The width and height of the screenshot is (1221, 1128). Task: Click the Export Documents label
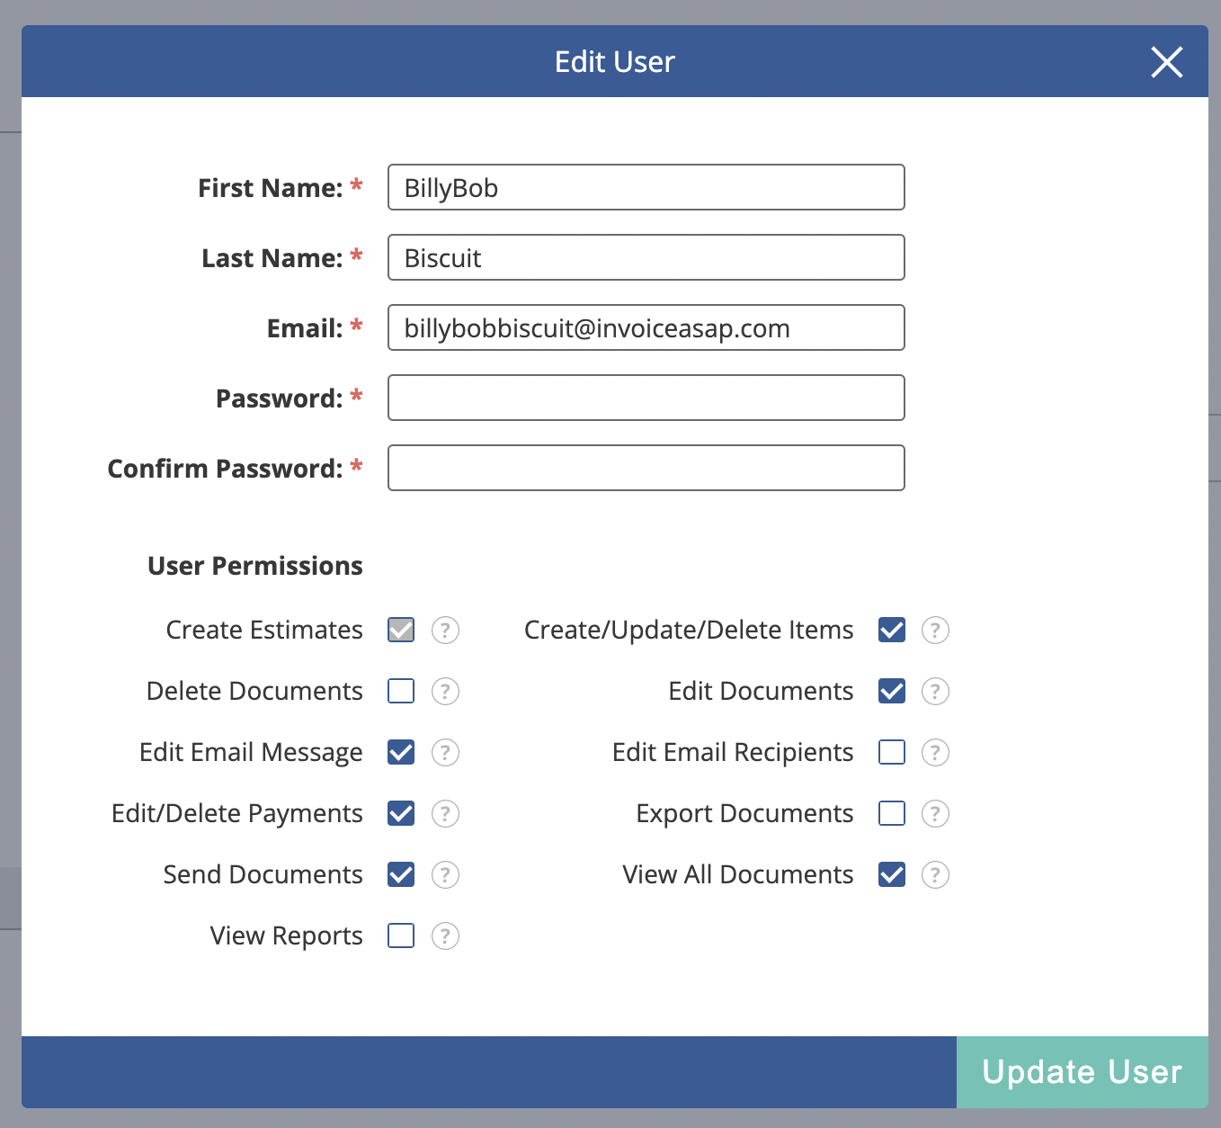click(744, 813)
